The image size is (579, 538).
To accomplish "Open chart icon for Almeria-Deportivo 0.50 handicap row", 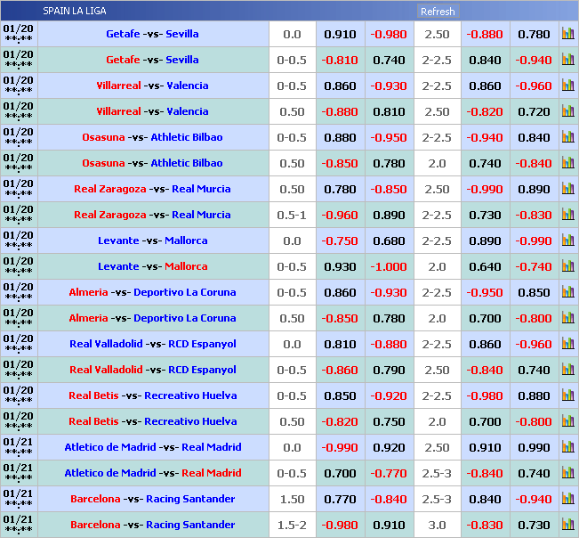I will (567, 319).
